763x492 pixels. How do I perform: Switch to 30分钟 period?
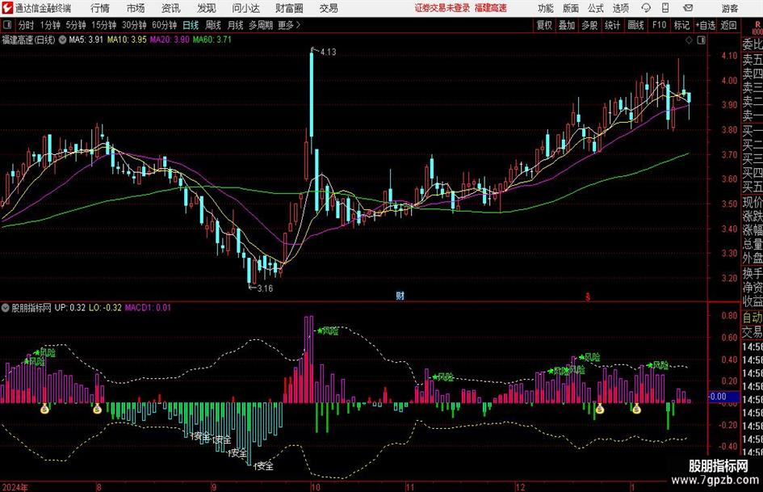pyautogui.click(x=134, y=25)
